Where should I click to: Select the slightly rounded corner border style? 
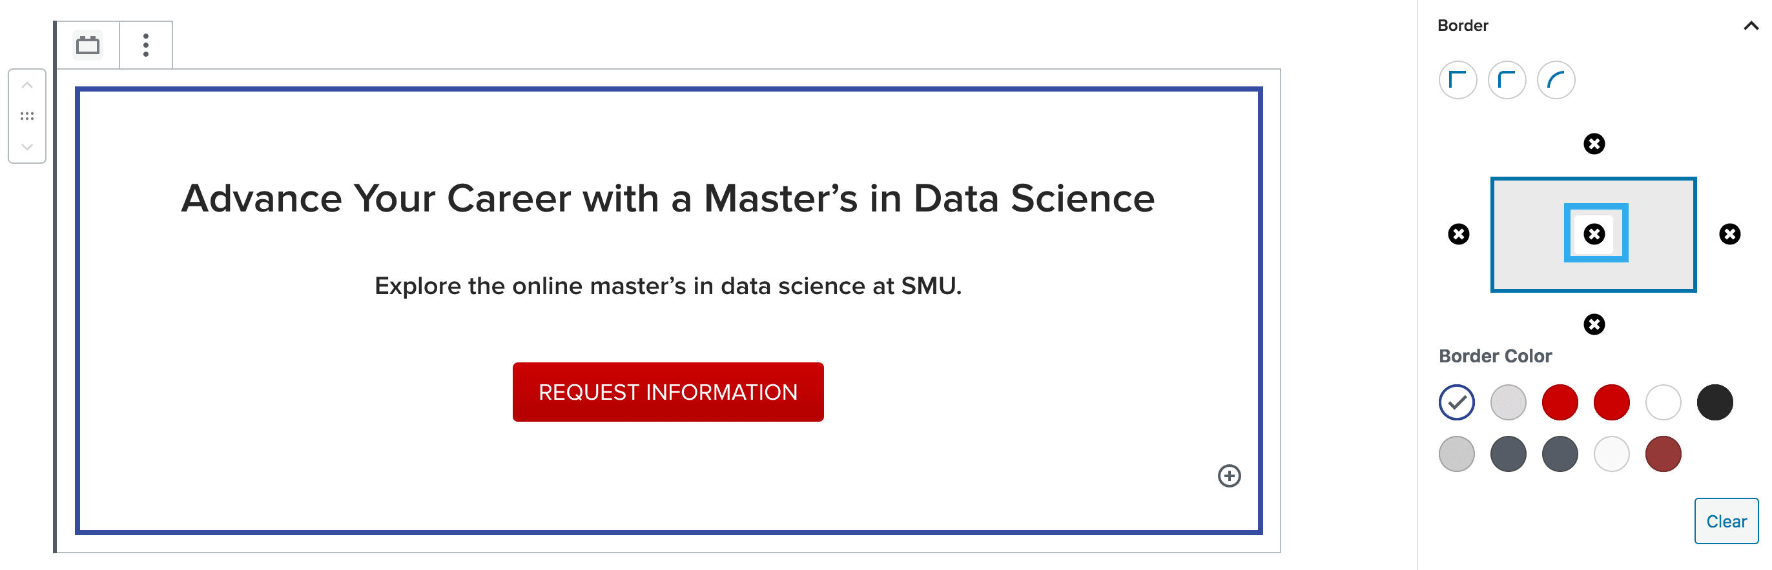1507,81
